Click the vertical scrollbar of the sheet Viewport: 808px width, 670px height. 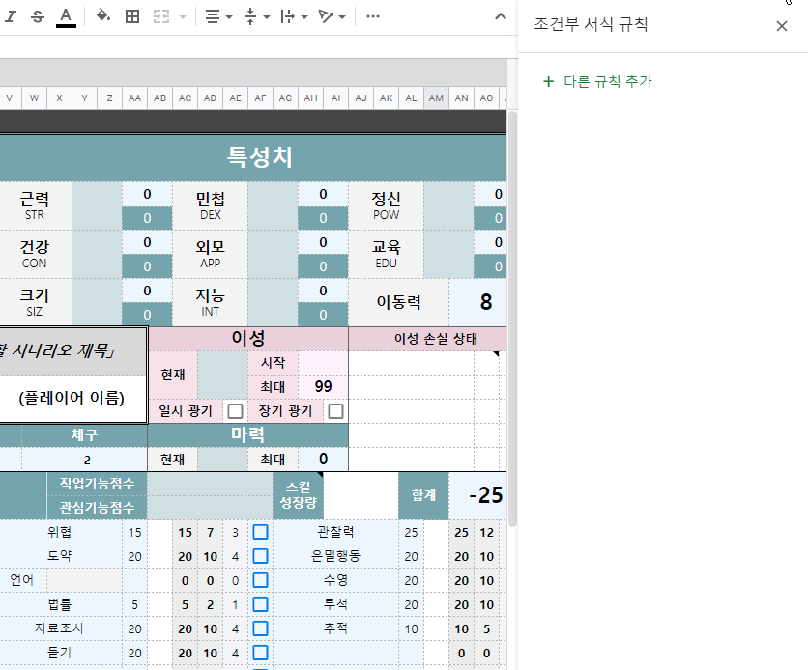point(512,319)
